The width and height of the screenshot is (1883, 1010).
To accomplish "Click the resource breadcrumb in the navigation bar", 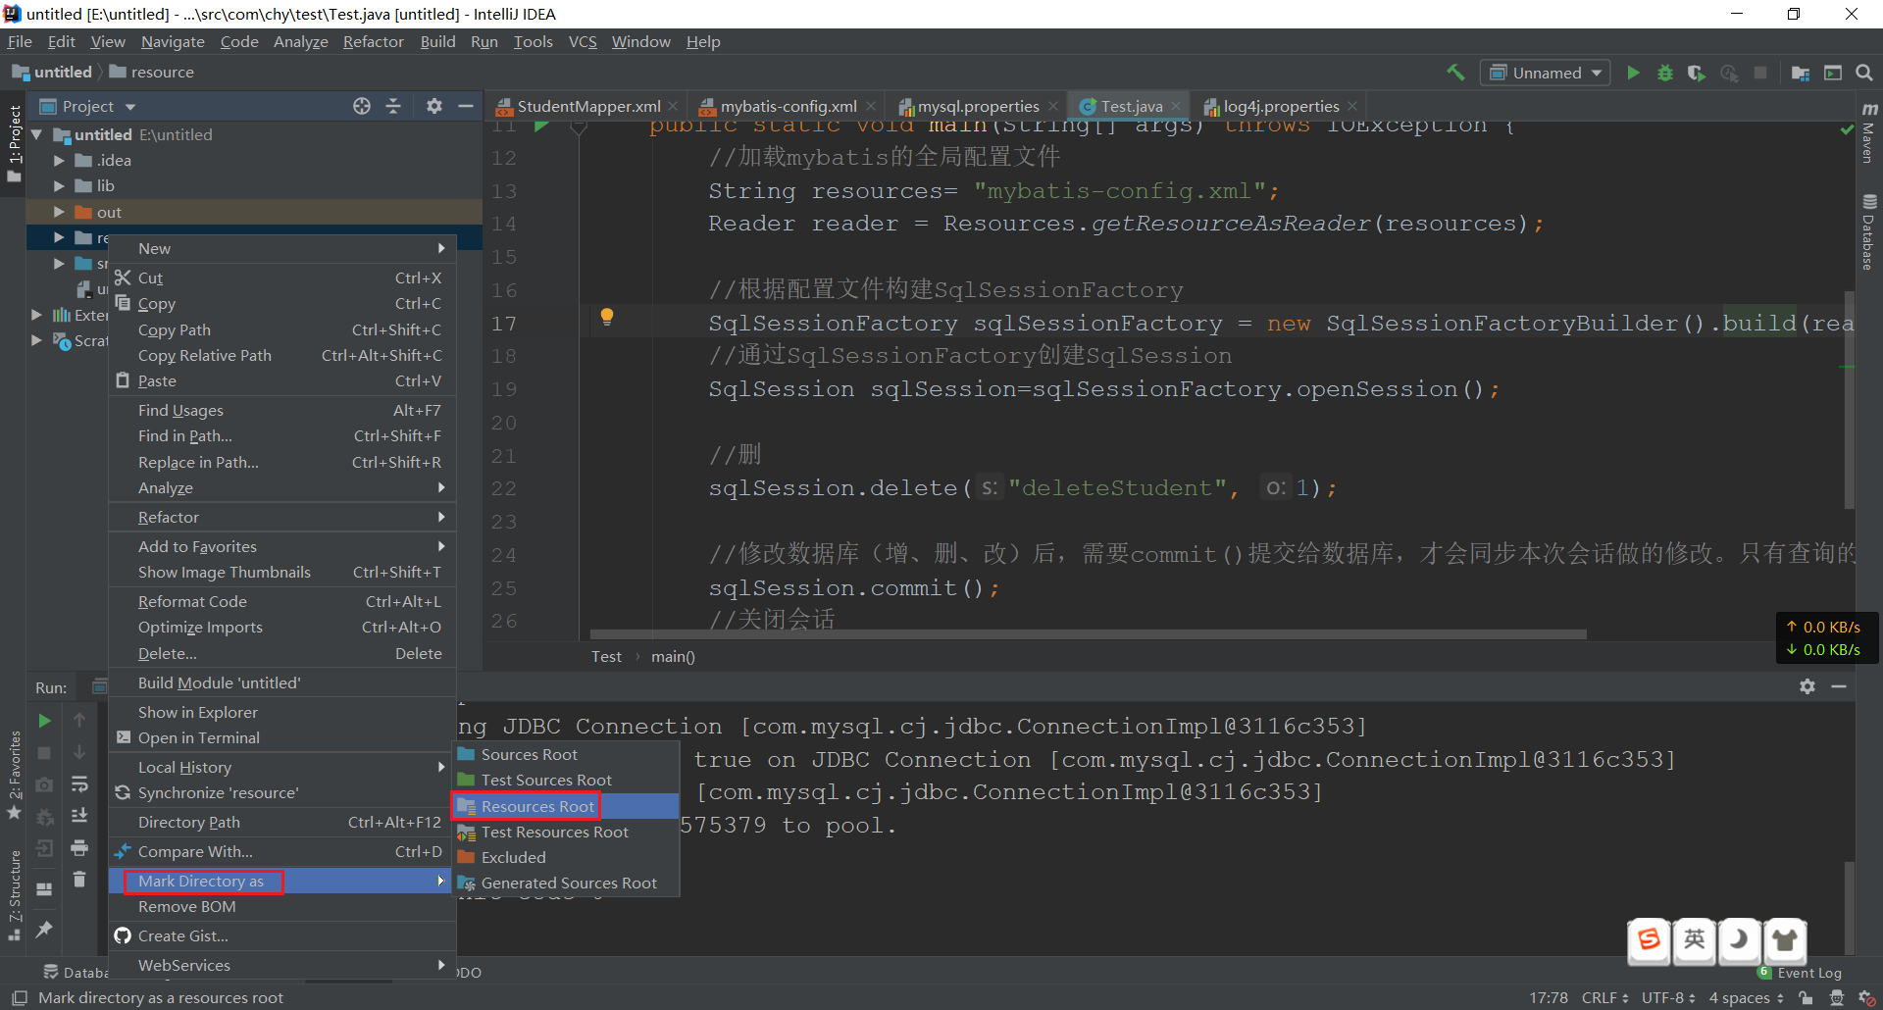I will (152, 73).
